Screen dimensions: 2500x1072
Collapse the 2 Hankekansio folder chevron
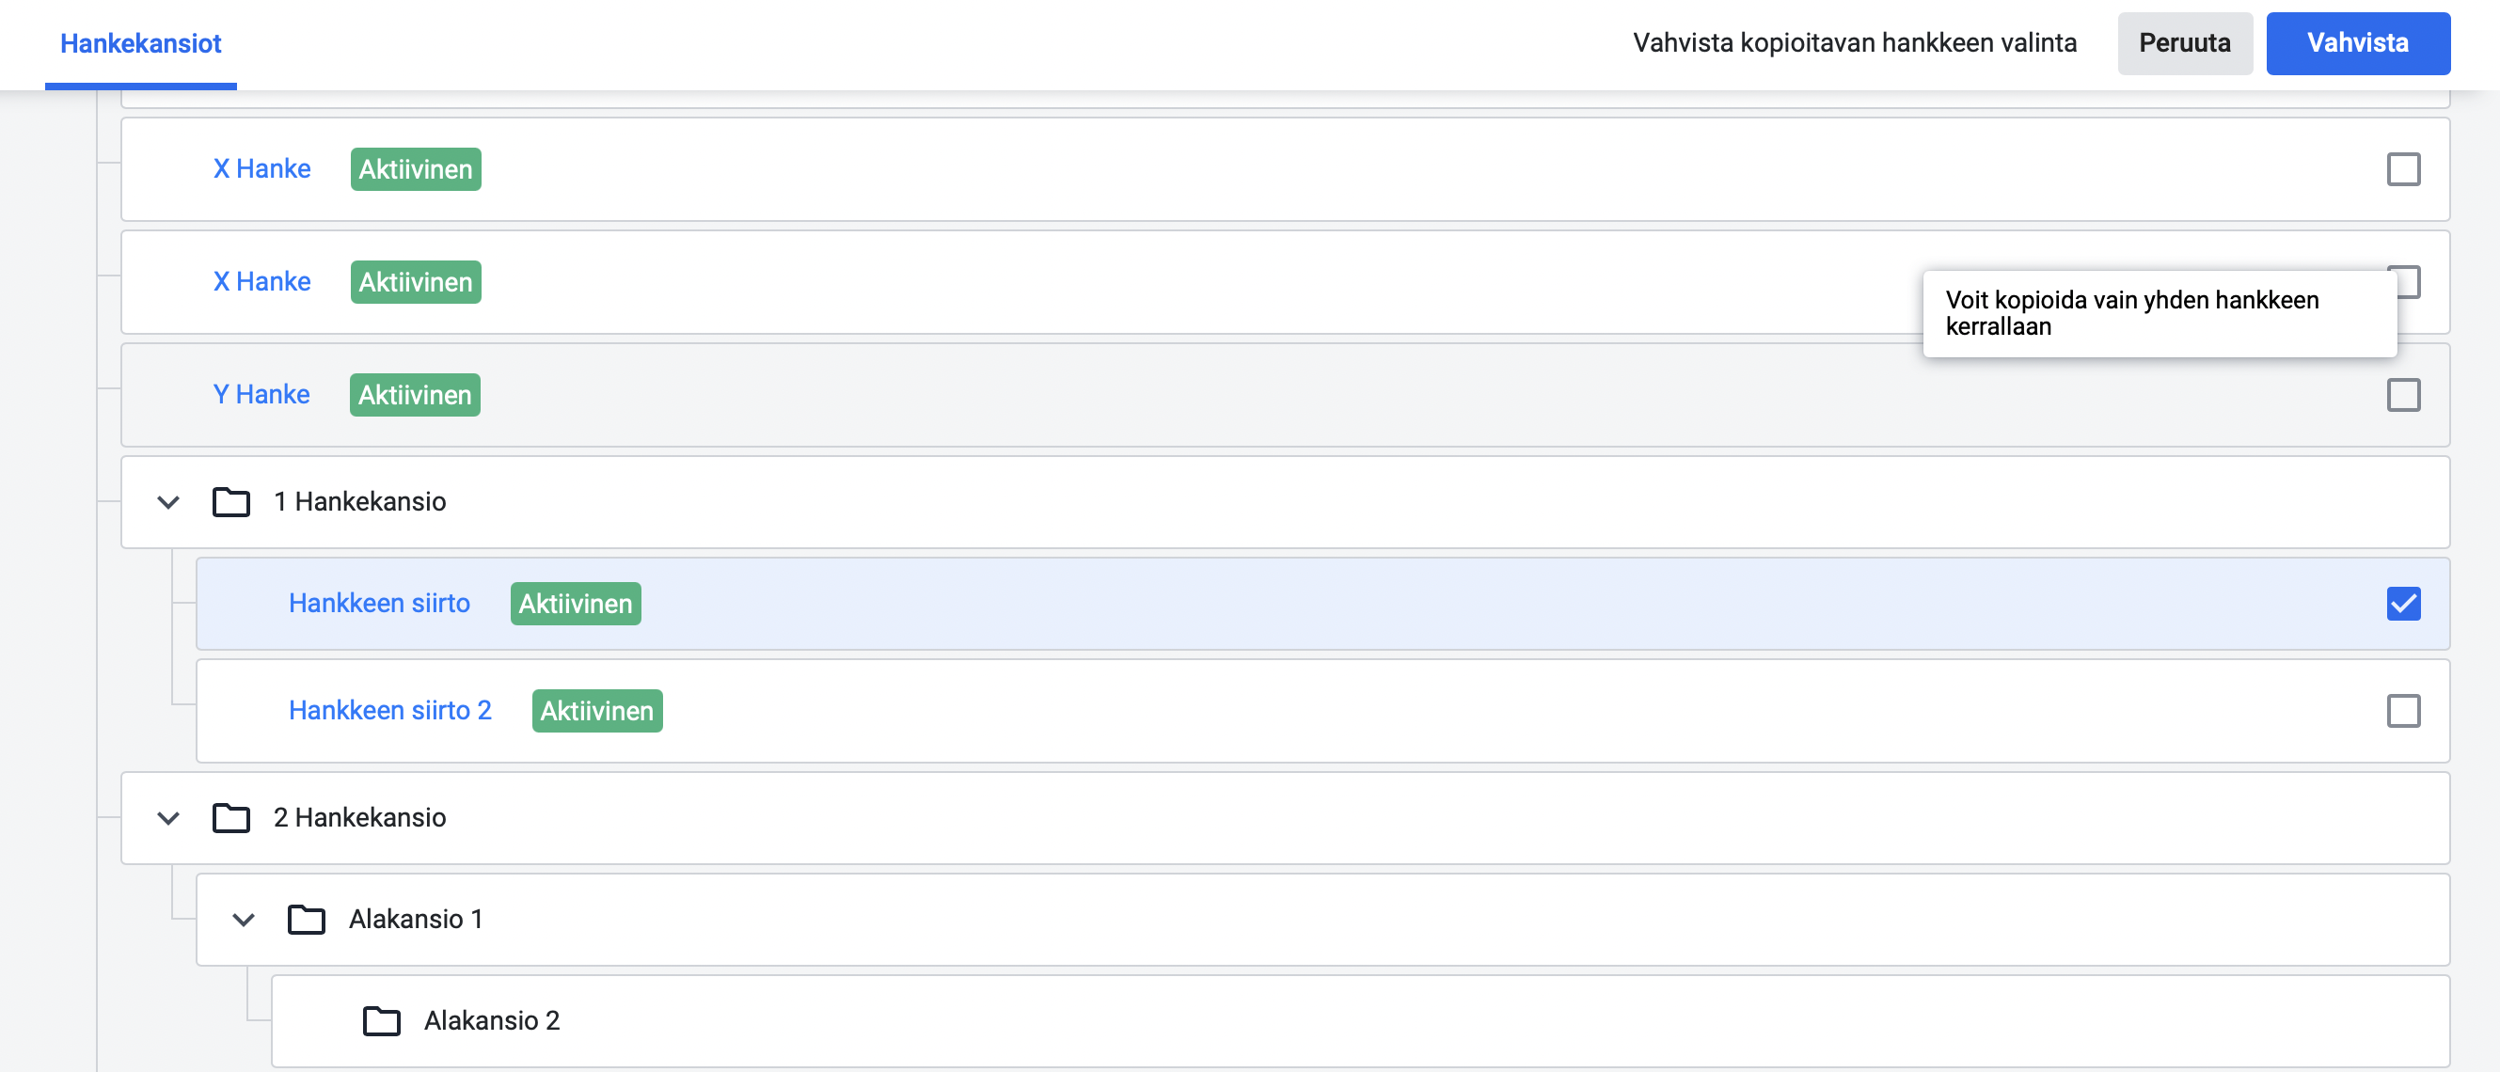(169, 818)
